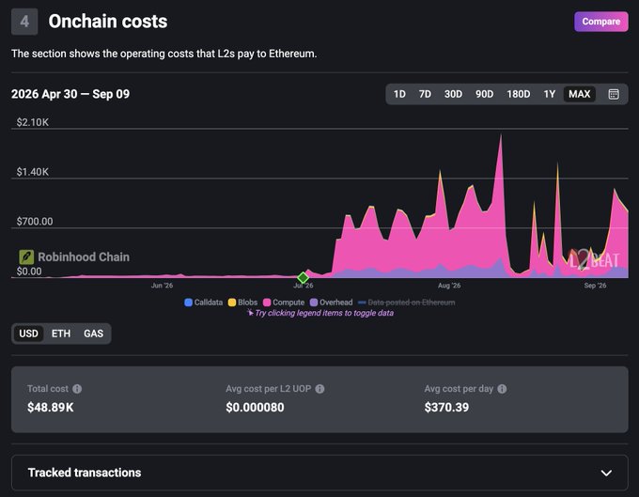Open the calendar date range picker
Viewport: 639px width, 497px height.
pyautogui.click(x=614, y=94)
